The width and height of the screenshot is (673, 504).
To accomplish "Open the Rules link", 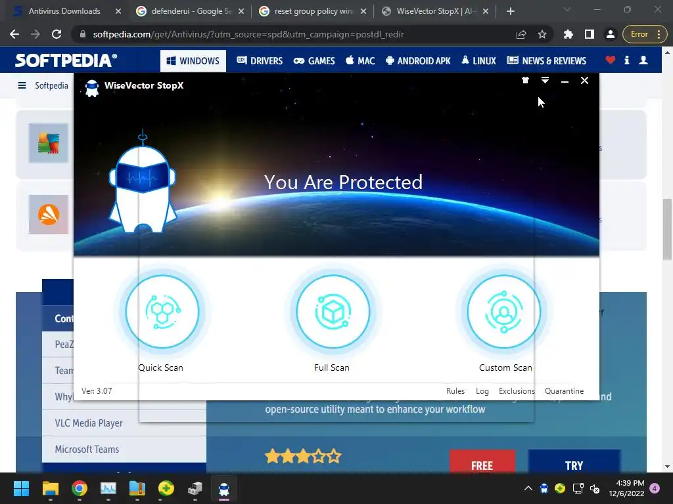I will tap(455, 391).
